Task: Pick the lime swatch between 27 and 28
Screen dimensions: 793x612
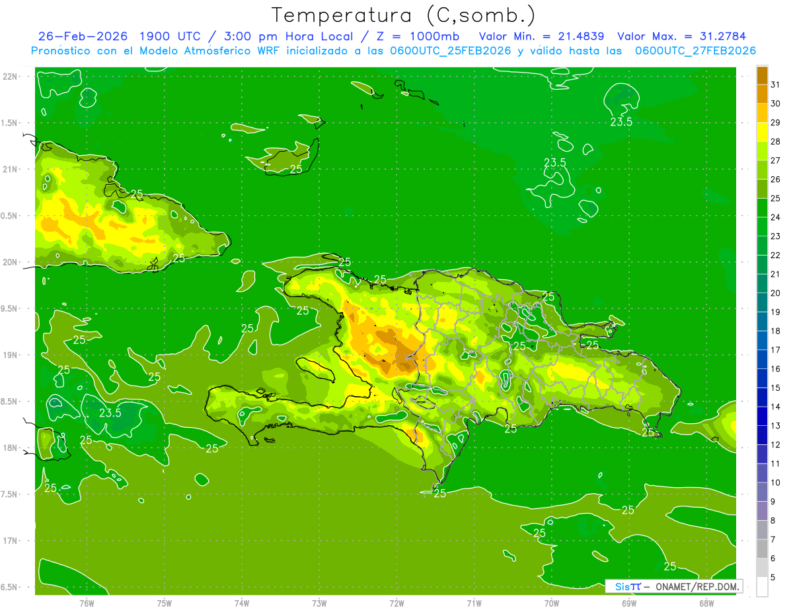Action: [762, 151]
